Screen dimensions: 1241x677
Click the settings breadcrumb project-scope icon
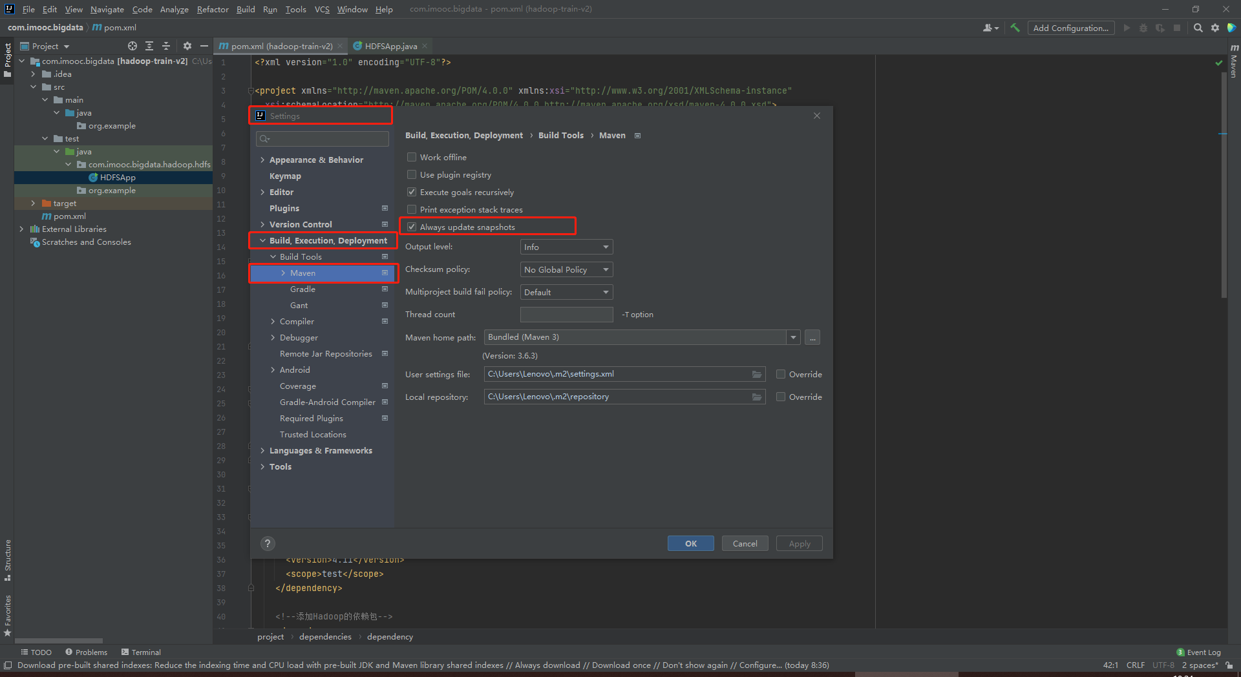pos(637,136)
